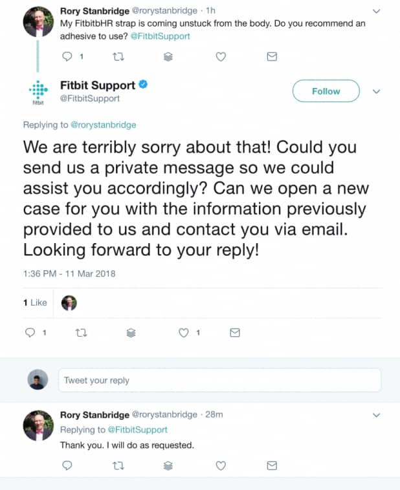The height and width of the screenshot is (490, 400).
Task: Follow the Fitbit Support account
Action: pos(326,92)
